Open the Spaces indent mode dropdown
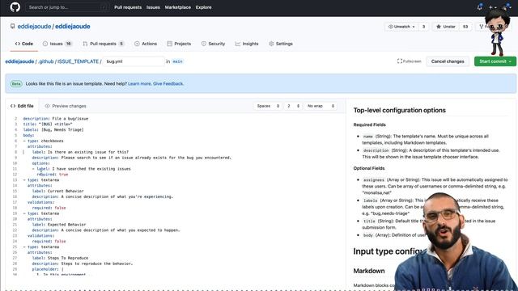 268,106
